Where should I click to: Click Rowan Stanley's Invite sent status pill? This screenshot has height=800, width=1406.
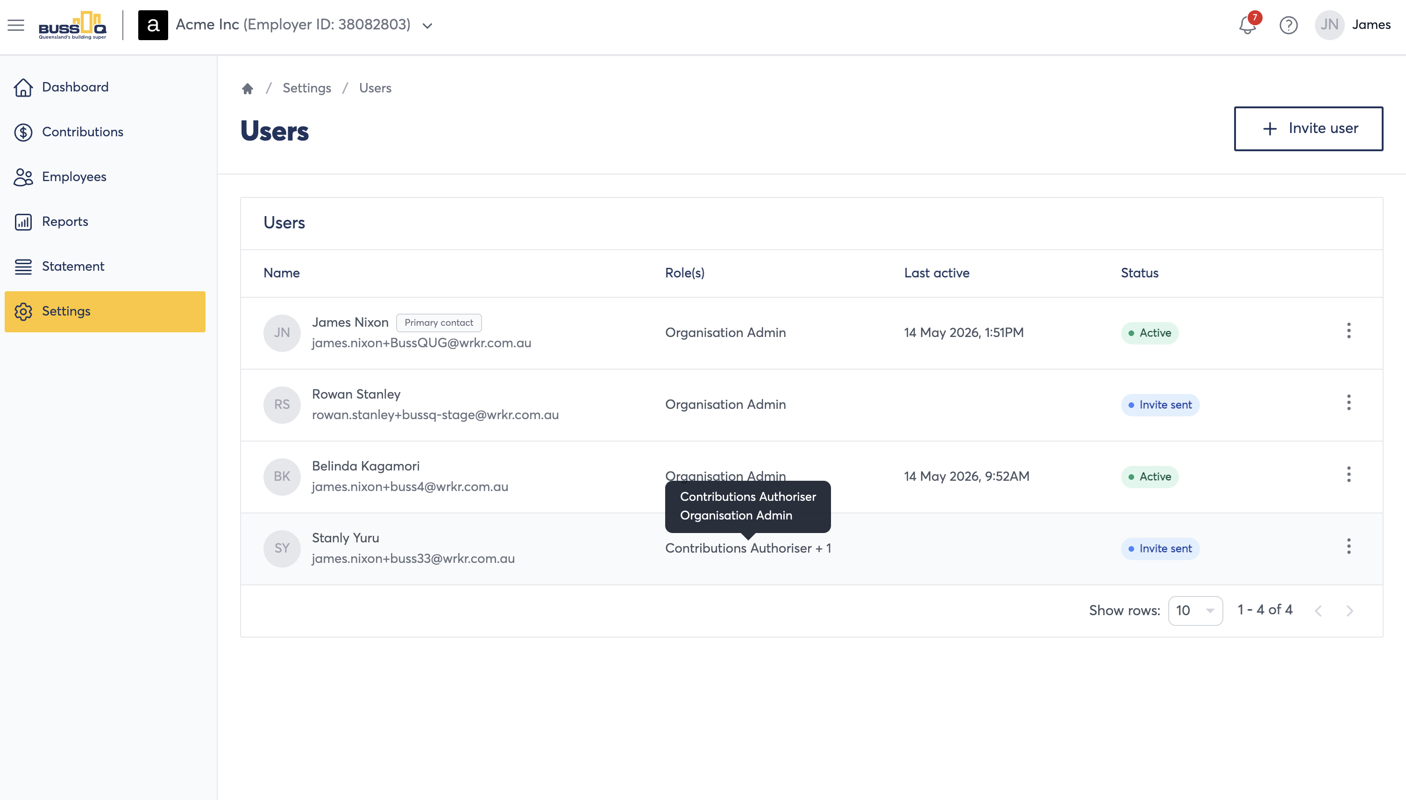pos(1160,405)
